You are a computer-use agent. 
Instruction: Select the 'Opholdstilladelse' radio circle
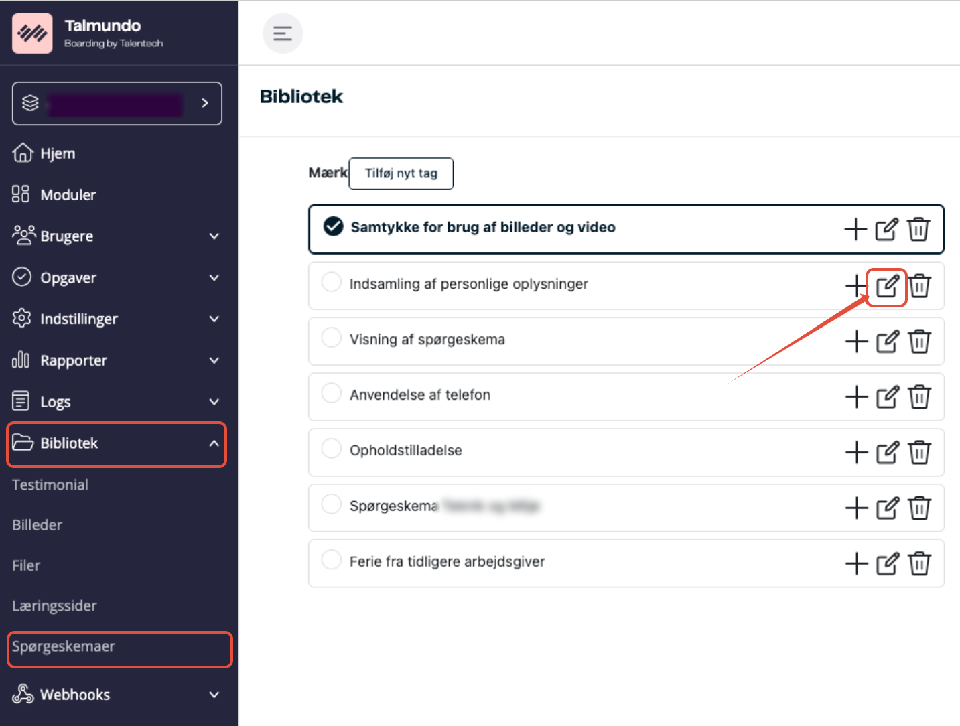[x=332, y=448]
